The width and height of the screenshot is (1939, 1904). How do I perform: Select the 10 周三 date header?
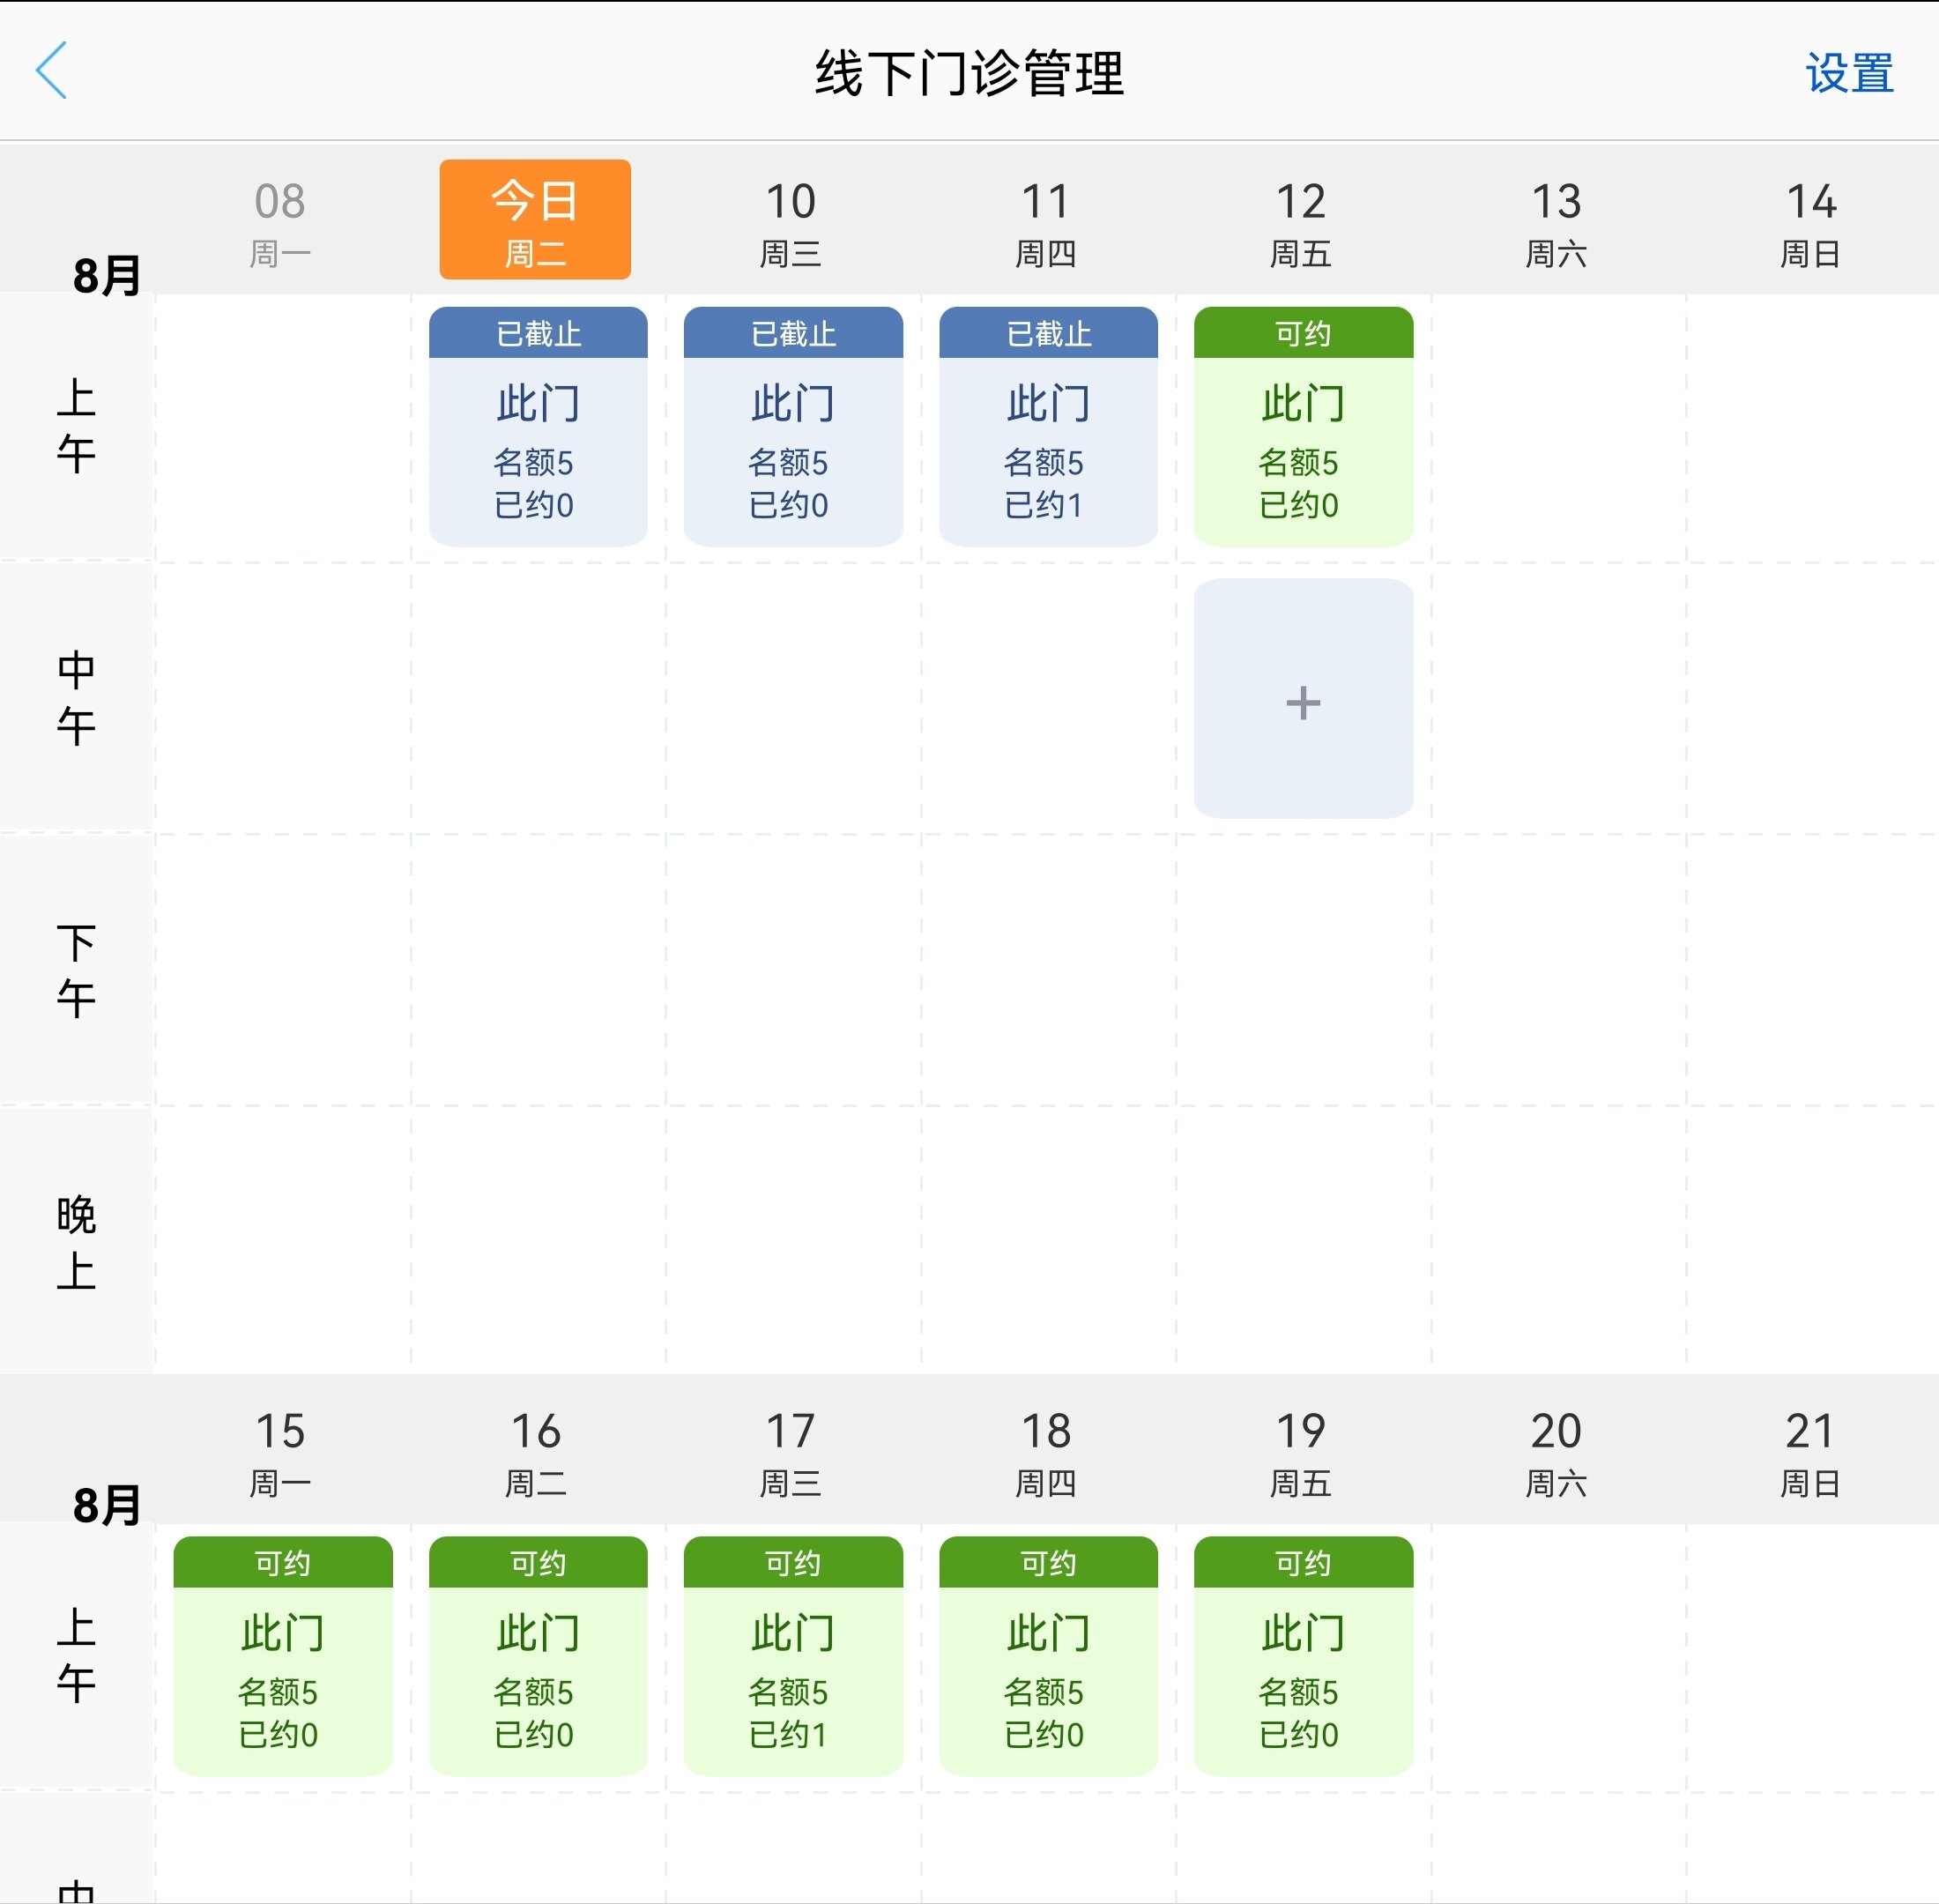790,224
